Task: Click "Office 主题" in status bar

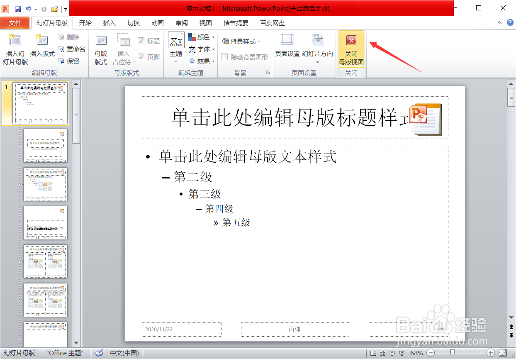Action: coord(65,353)
